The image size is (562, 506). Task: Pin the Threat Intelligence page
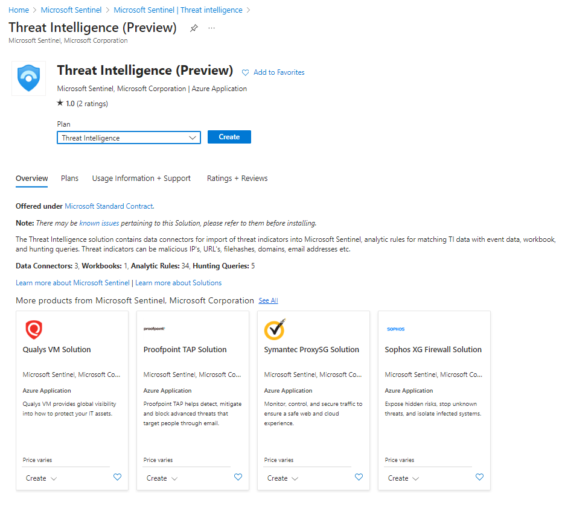click(194, 28)
